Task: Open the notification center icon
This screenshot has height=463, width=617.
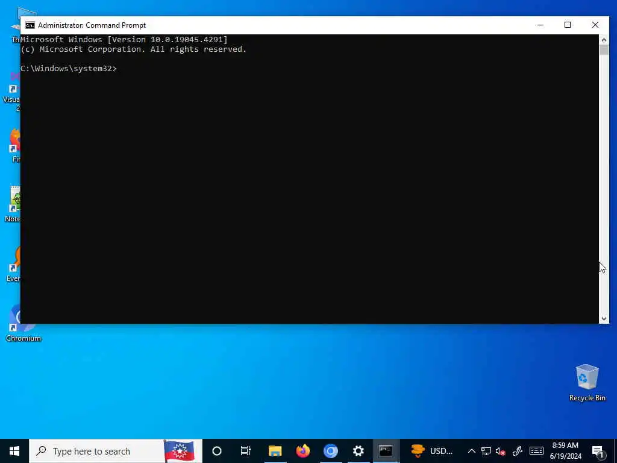Action: click(598, 451)
